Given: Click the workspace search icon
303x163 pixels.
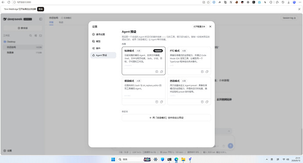Looking at the screenshot, I should [x=31, y=36].
